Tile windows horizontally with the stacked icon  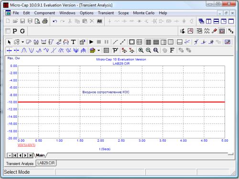(216, 21)
